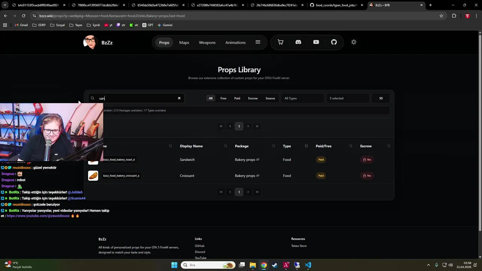This screenshot has width=482, height=271.
Task: Clear the search field with X
Action: click(179, 98)
